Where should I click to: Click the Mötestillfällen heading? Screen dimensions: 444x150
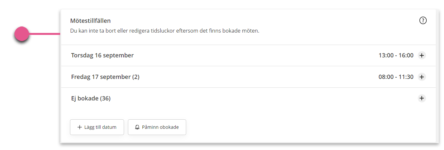[x=90, y=21]
